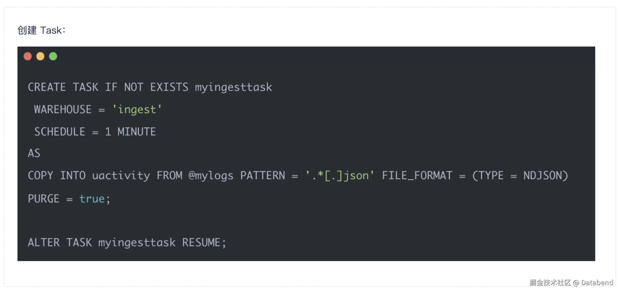Click the 'uactivity' table name
Image resolution: width=621 pixels, height=294 pixels.
pos(121,176)
